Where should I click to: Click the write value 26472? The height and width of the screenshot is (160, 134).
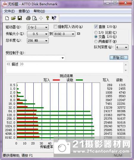pos(108,134)
